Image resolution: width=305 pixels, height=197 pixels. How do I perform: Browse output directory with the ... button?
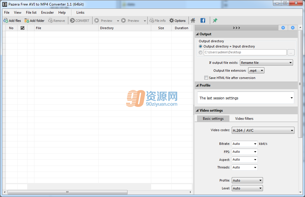pos(291,52)
